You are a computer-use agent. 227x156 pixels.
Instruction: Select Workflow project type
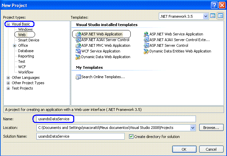click(x=26, y=72)
